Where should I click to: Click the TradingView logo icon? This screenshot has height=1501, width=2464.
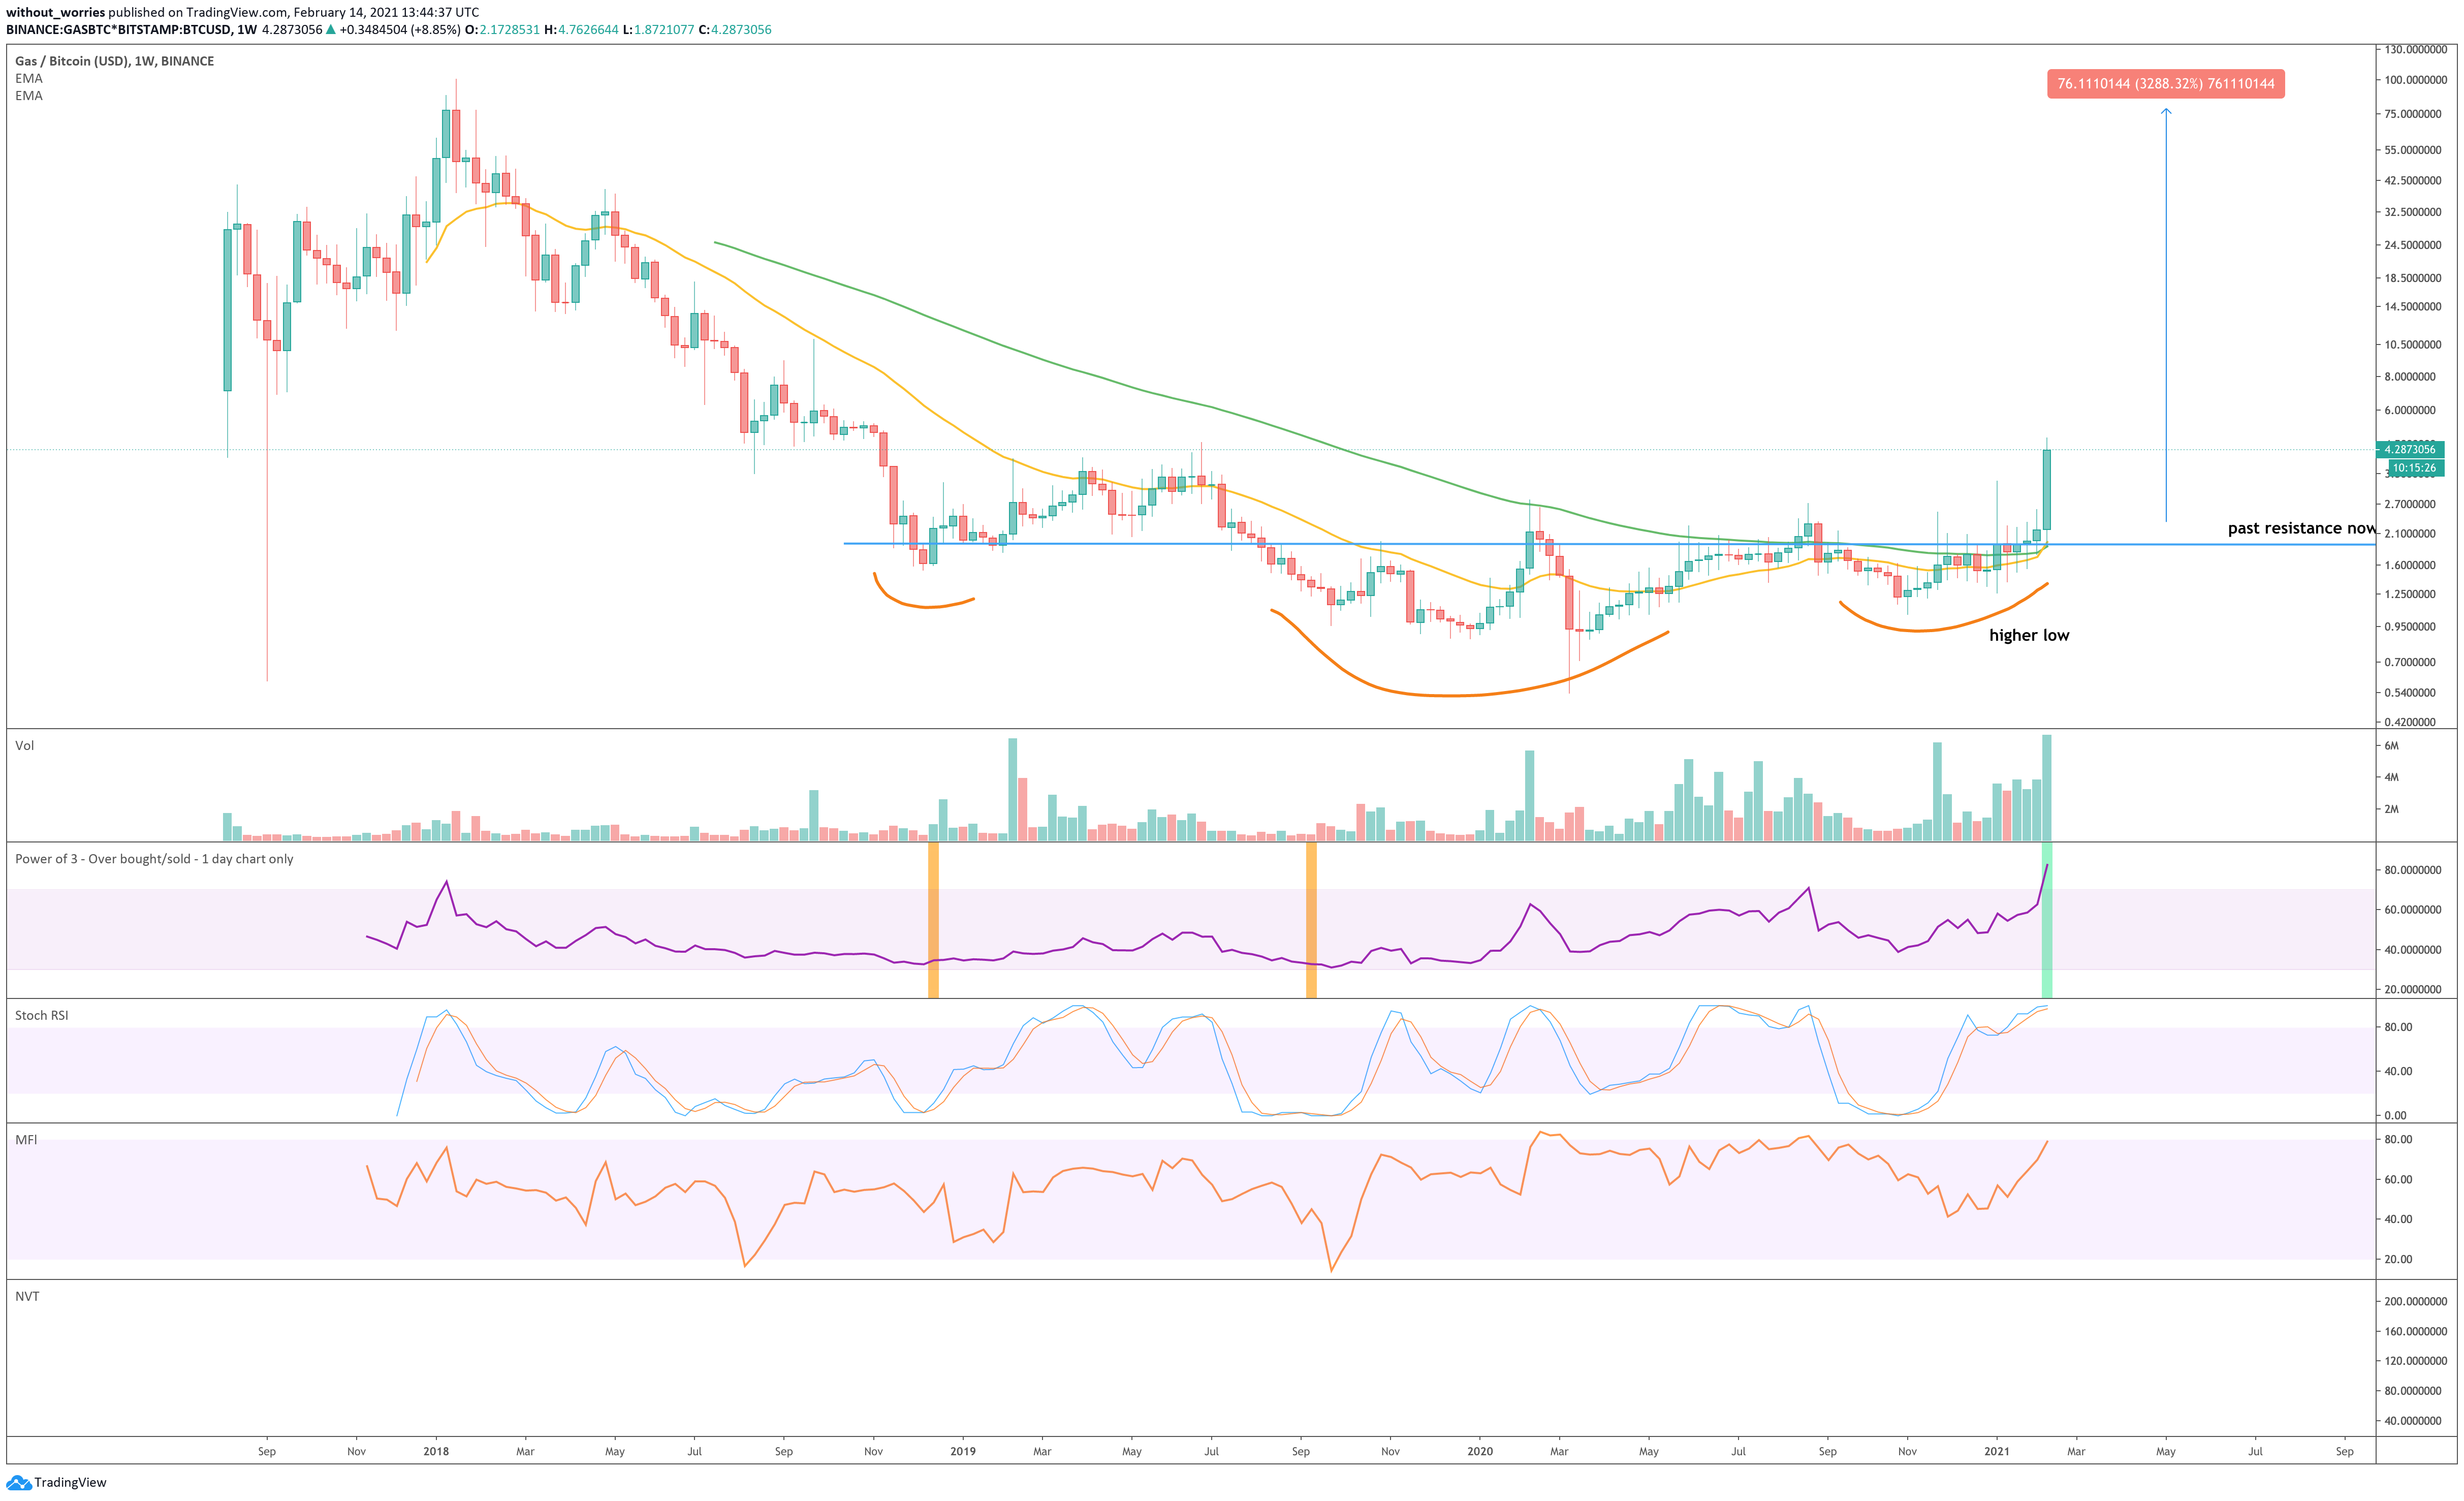[18, 1482]
